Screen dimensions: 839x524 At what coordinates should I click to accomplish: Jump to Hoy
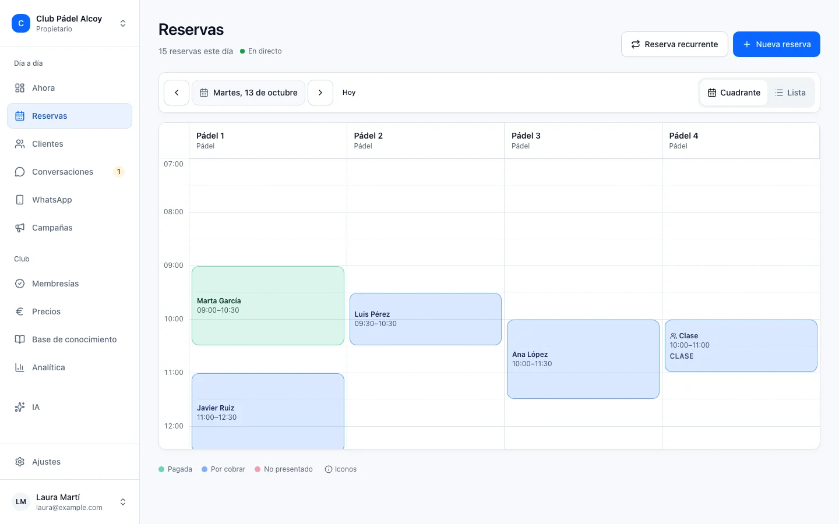pos(349,93)
